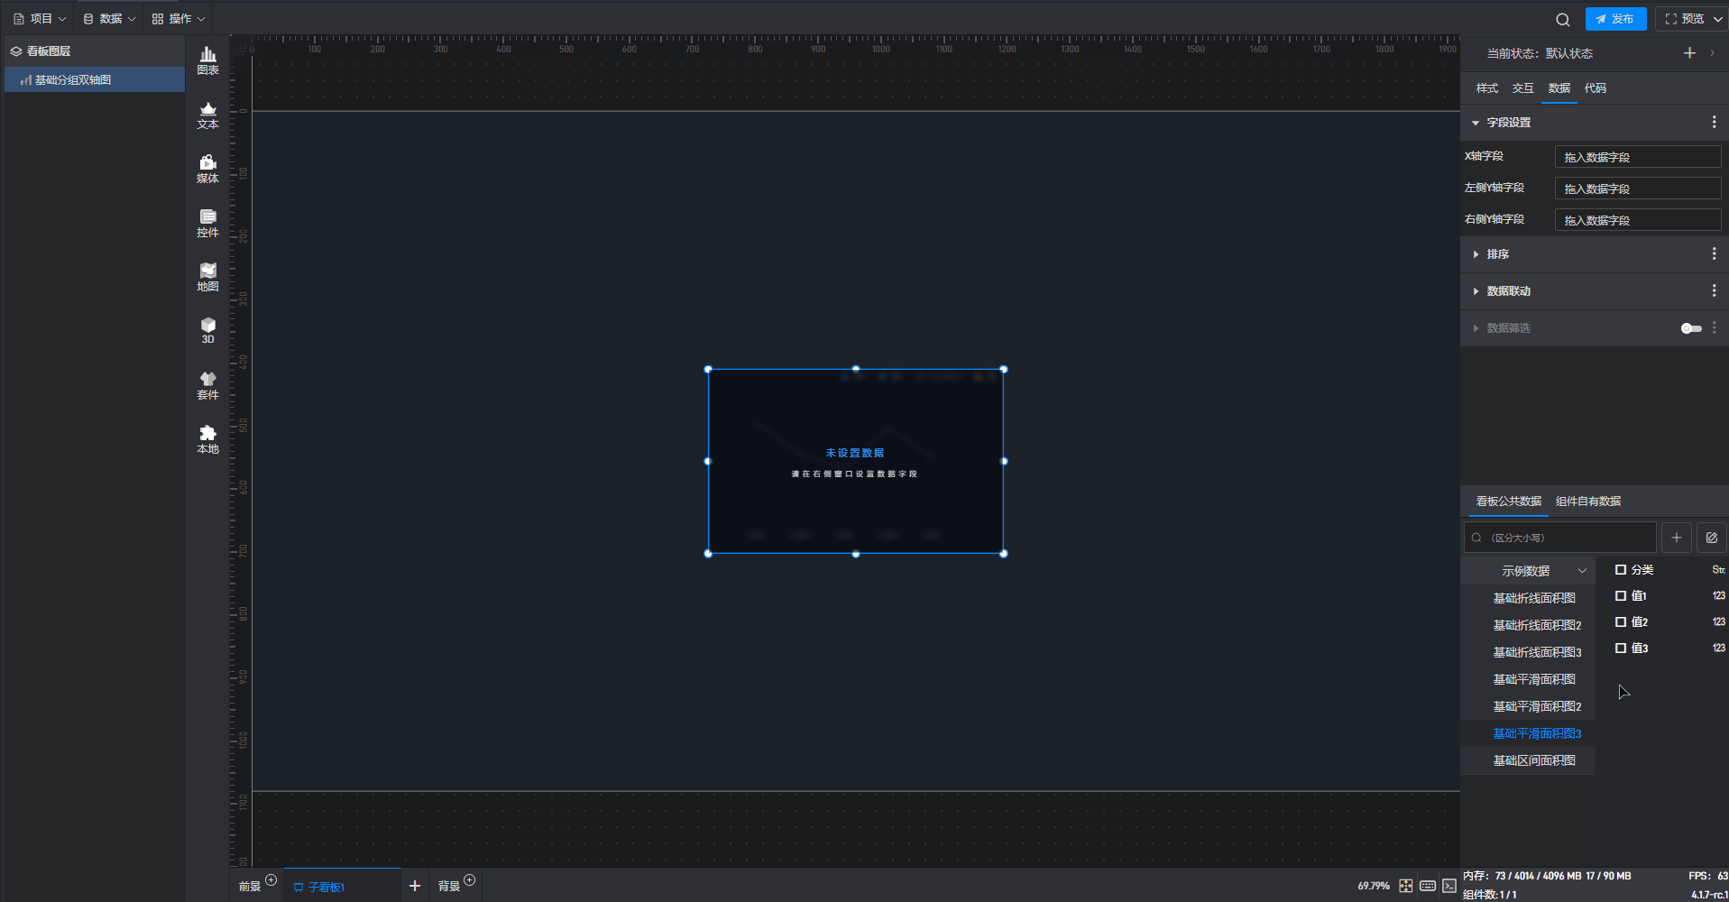
Task: Check the 值3 field checkbox
Action: tap(1621, 649)
